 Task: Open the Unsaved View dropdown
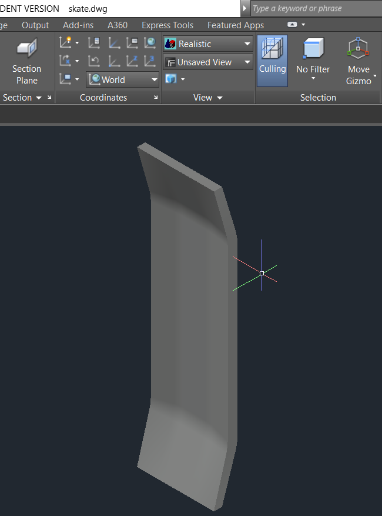tap(208, 62)
